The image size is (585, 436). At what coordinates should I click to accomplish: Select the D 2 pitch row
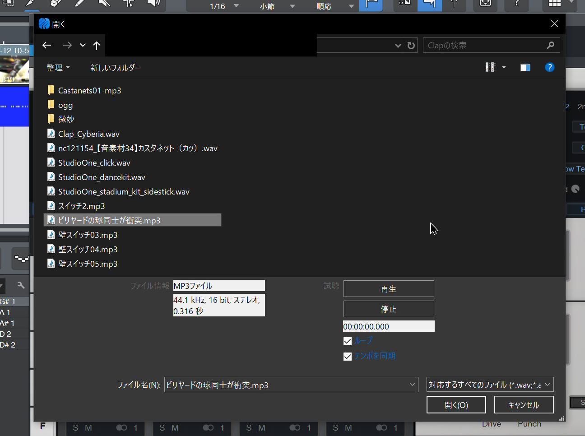tap(14, 334)
